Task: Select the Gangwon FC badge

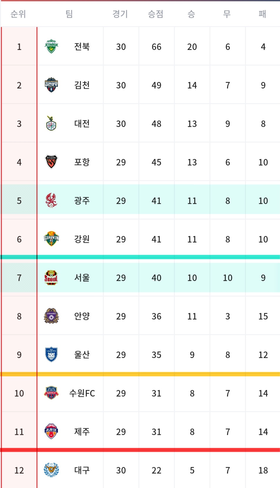Action: pyautogui.click(x=51, y=239)
